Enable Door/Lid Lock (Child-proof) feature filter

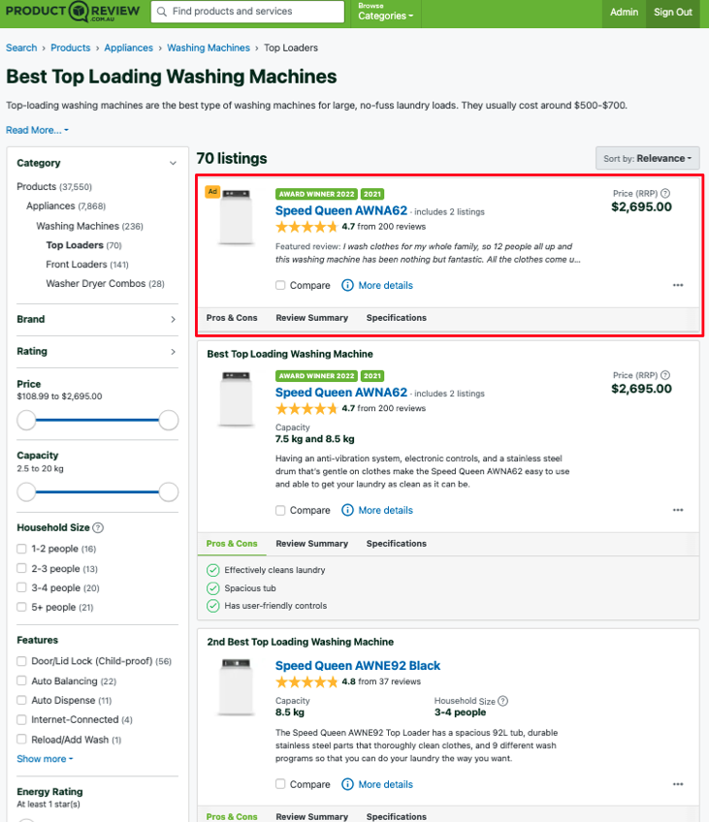coord(21,661)
